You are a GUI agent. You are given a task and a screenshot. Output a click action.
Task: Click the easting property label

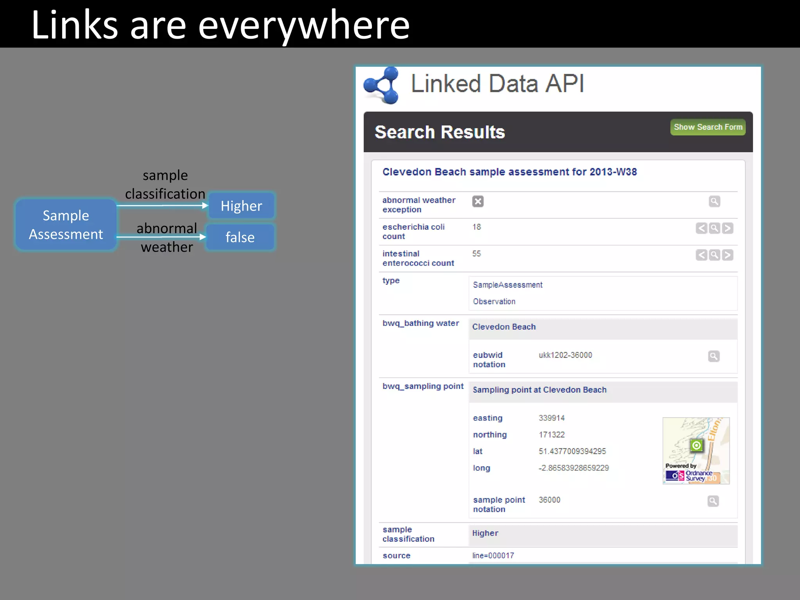[x=487, y=418]
